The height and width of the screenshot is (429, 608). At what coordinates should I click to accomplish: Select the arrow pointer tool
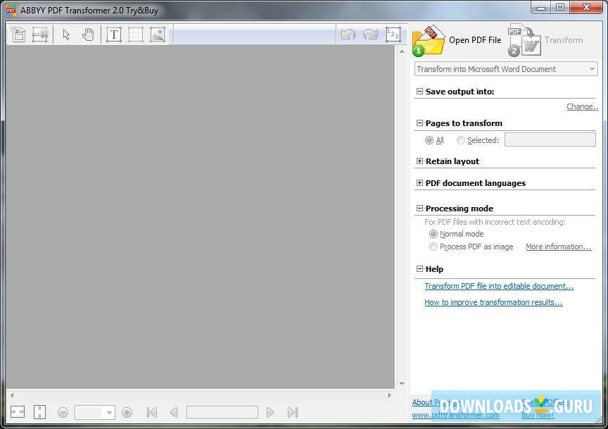[66, 35]
